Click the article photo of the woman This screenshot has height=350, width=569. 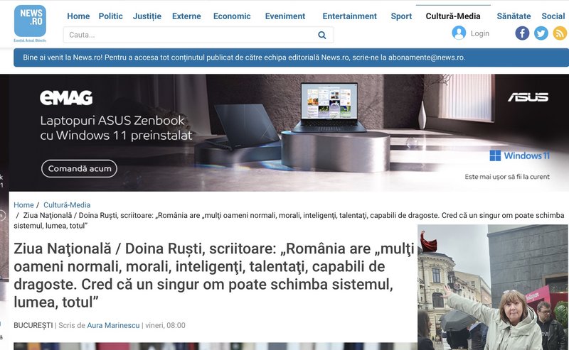493,288
